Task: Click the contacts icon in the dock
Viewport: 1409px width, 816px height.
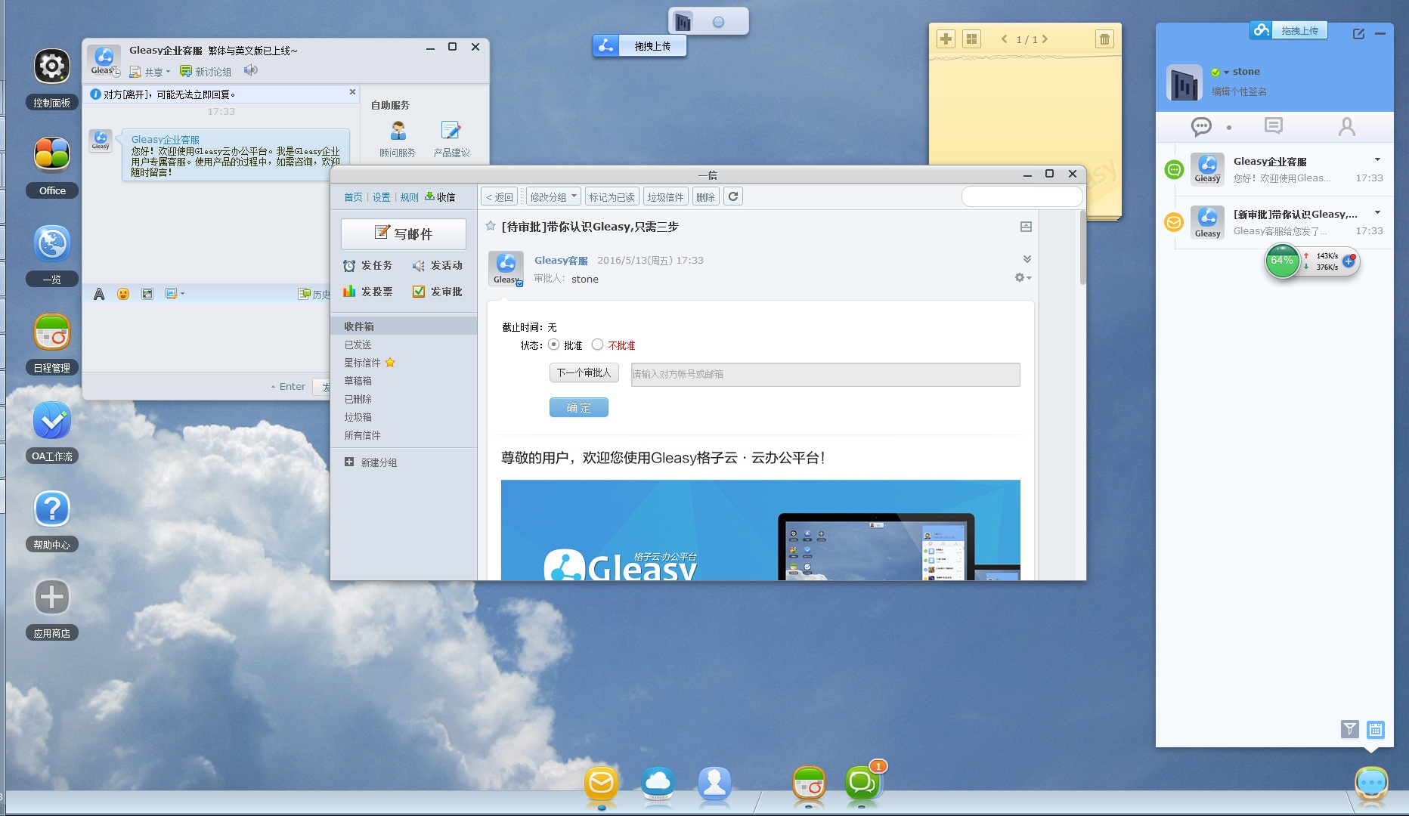Action: pyautogui.click(x=714, y=783)
